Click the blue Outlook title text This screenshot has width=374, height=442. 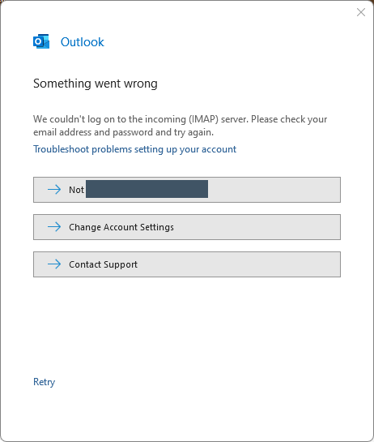83,42
